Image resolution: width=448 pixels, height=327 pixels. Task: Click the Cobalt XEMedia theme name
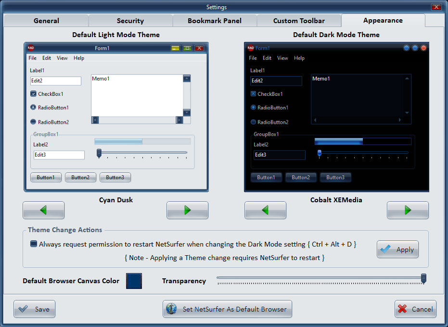point(336,200)
